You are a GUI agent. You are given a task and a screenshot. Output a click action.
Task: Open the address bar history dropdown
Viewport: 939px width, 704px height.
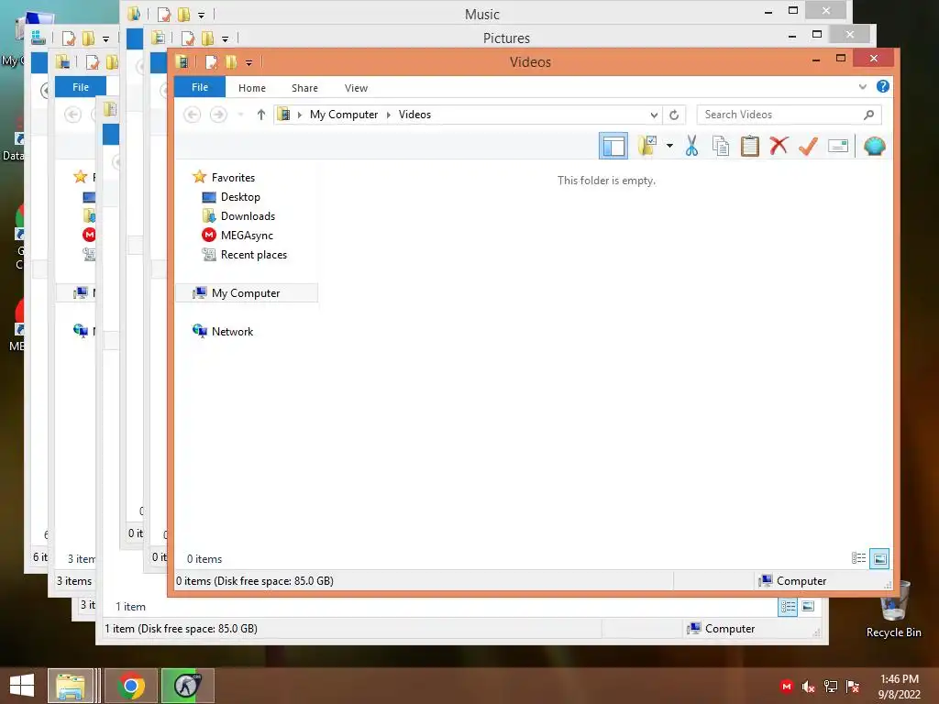653,115
